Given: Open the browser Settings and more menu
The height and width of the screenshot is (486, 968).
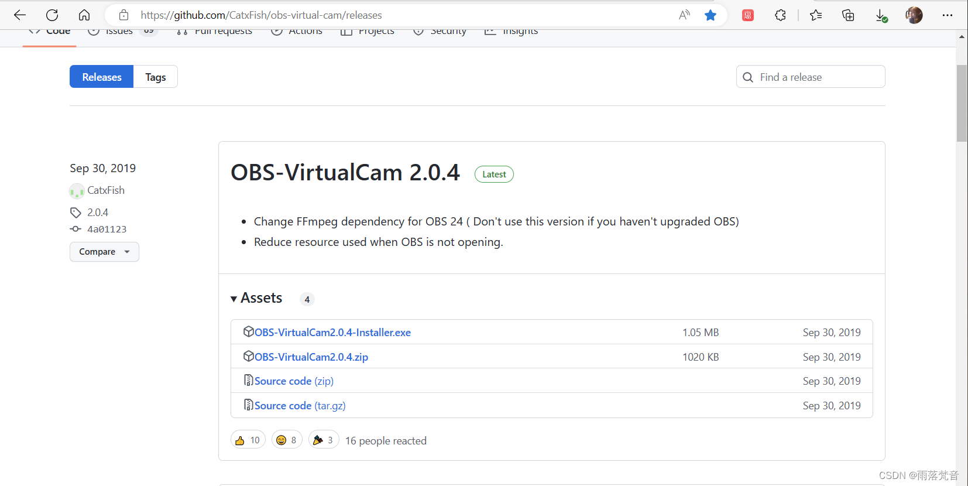Looking at the screenshot, I should click(x=948, y=15).
